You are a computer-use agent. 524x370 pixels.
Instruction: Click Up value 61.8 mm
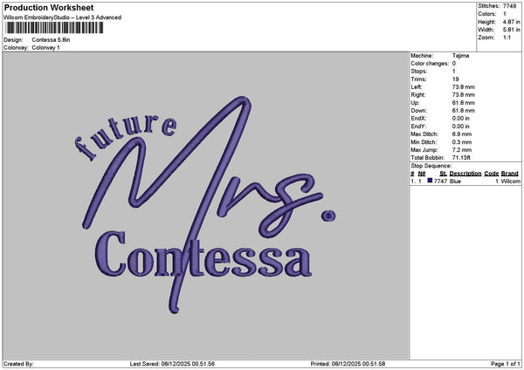[463, 102]
